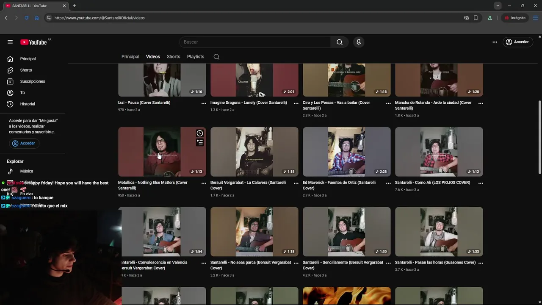Viewport: 542px width, 305px height.
Task: Click the search magnifier button
Action: pyautogui.click(x=340, y=42)
